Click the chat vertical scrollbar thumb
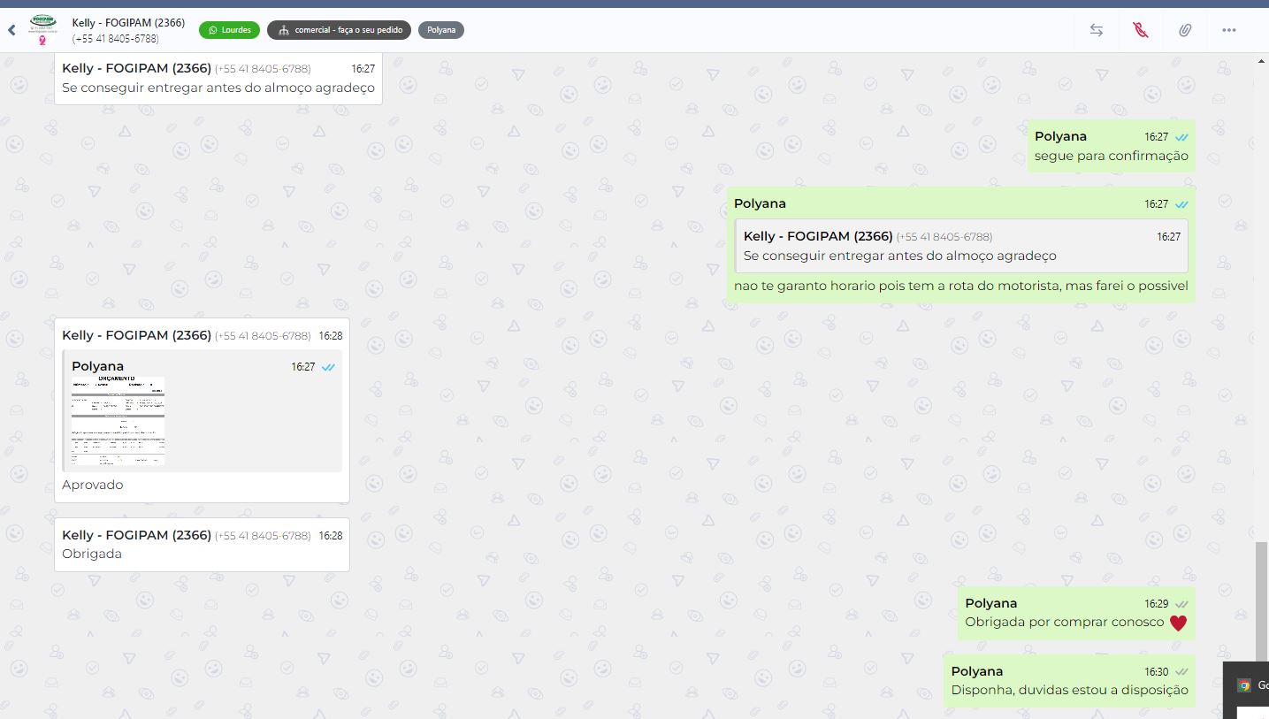Viewport: 1269px width, 719px height. pyautogui.click(x=1261, y=619)
